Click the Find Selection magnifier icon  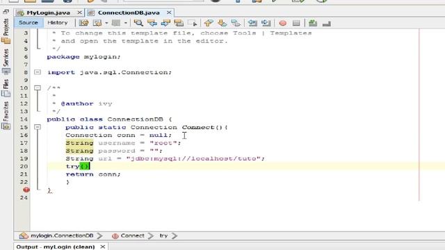tap(138, 23)
